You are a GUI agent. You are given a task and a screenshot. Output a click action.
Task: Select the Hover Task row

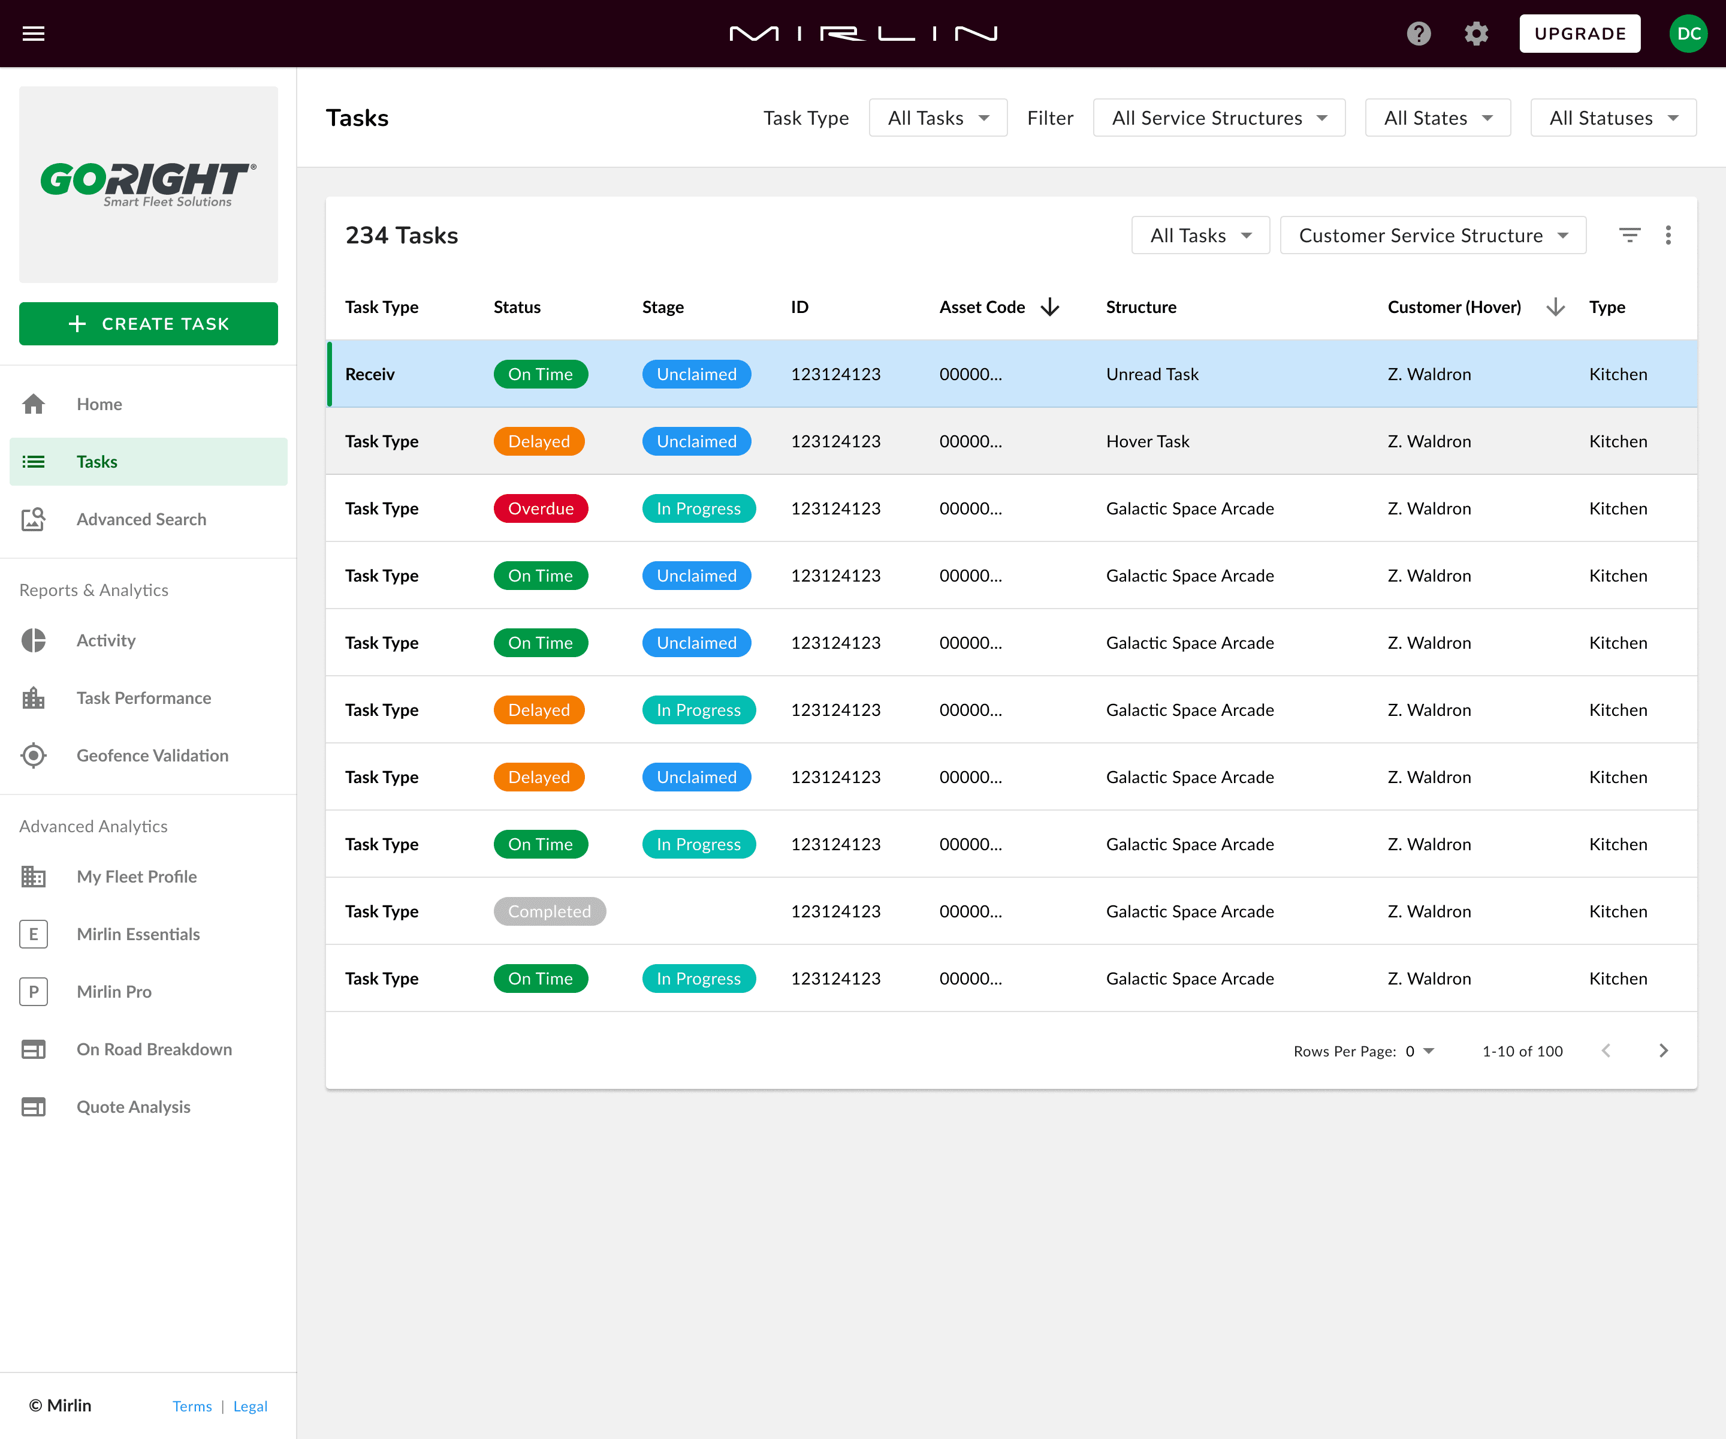point(1011,441)
